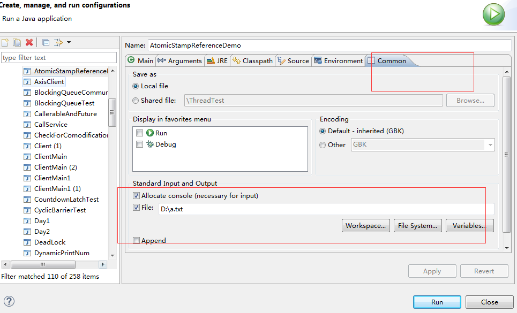Click the type filter text field
This screenshot has height=313, width=517.
click(59, 58)
